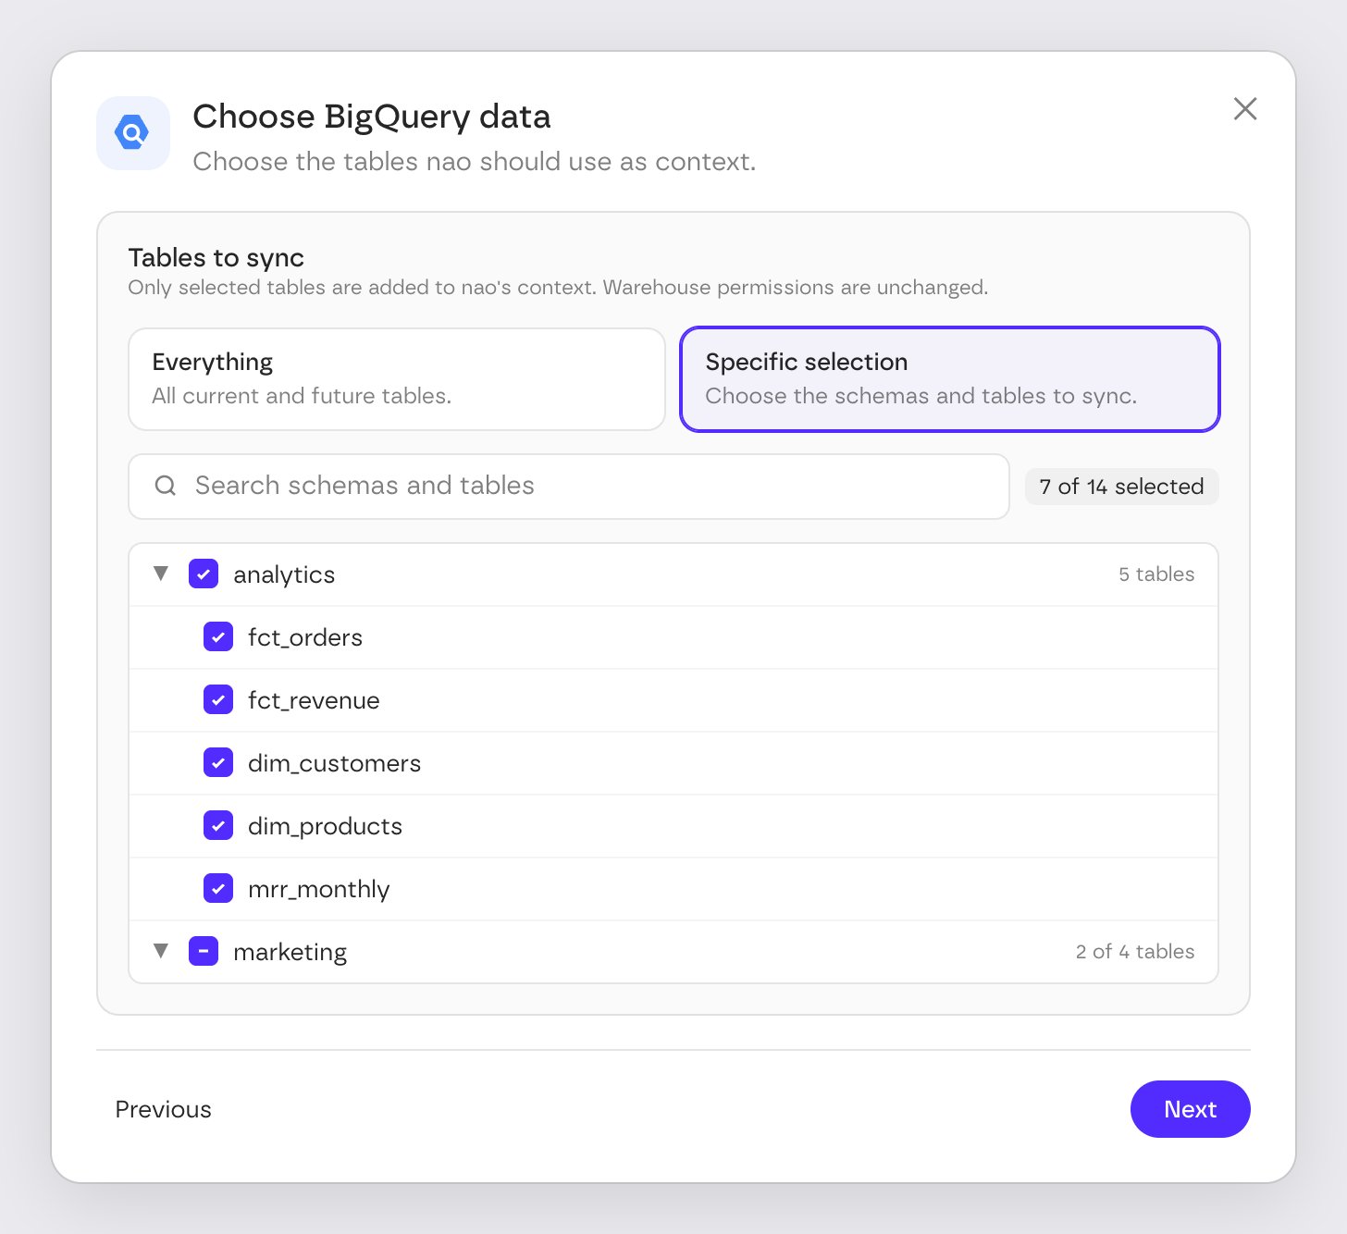Click the search magnifier icon
This screenshot has height=1234, width=1347.
pos(166,486)
